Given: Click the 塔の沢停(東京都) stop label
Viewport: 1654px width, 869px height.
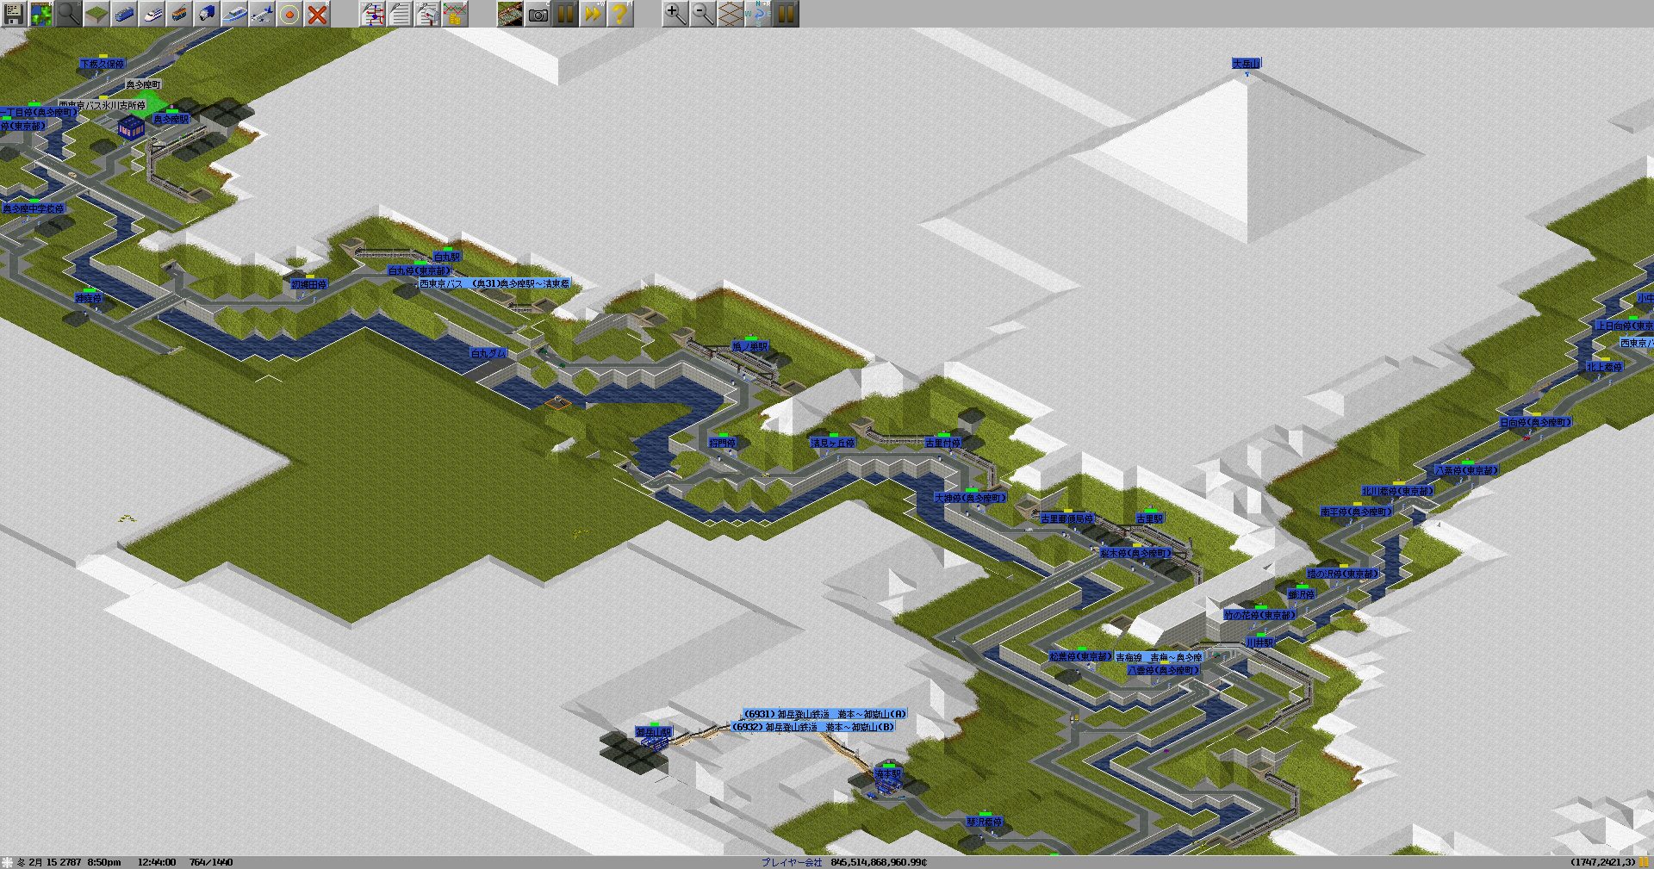Looking at the screenshot, I should 1342,574.
